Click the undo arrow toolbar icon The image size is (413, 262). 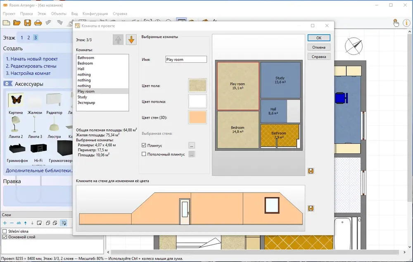coord(48,23)
